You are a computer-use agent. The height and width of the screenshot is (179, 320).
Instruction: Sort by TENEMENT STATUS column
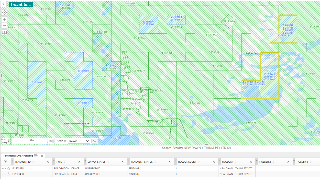(155, 162)
